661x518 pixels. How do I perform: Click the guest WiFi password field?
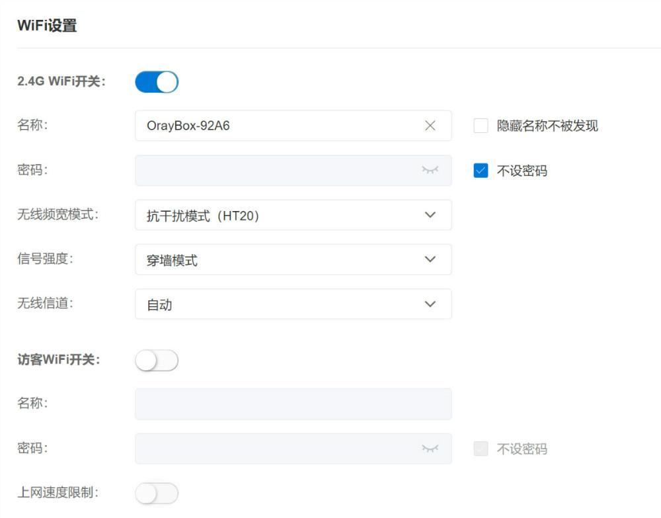[x=278, y=447]
